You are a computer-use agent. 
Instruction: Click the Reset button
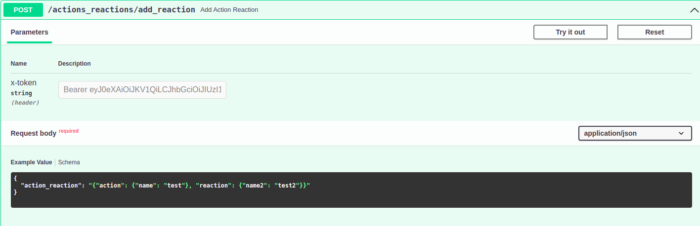coord(655,32)
